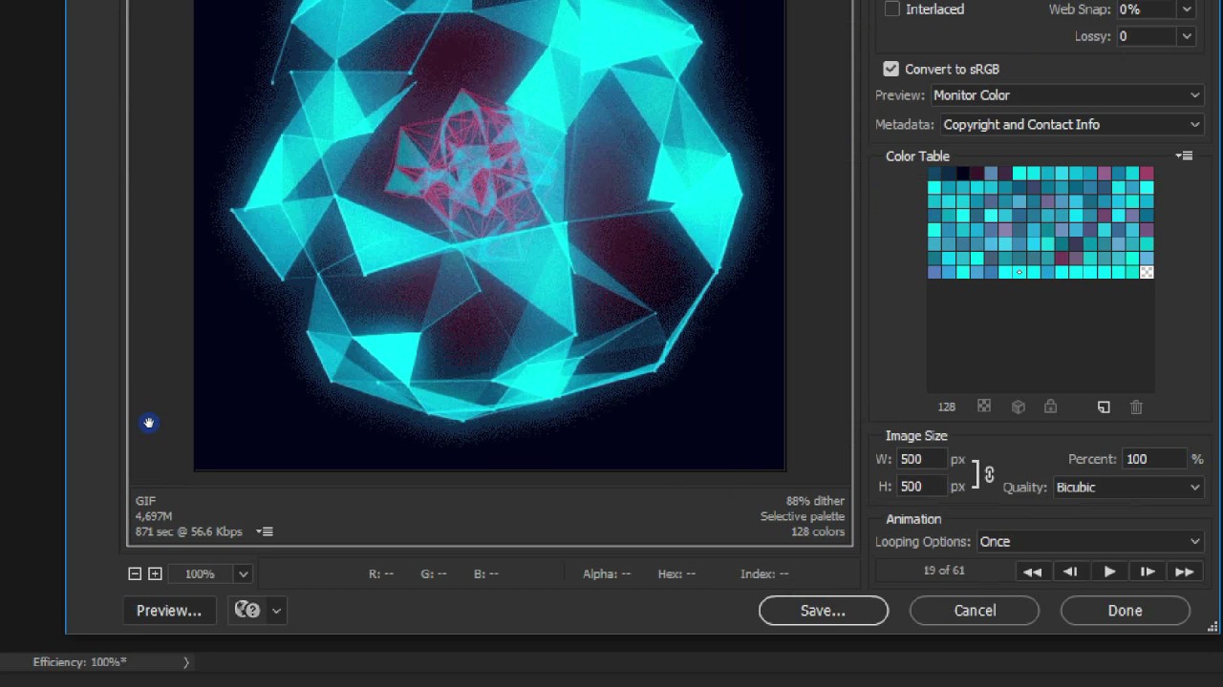The height and width of the screenshot is (687, 1223).
Task: Open the Web Snap dropdown
Action: (1186, 10)
